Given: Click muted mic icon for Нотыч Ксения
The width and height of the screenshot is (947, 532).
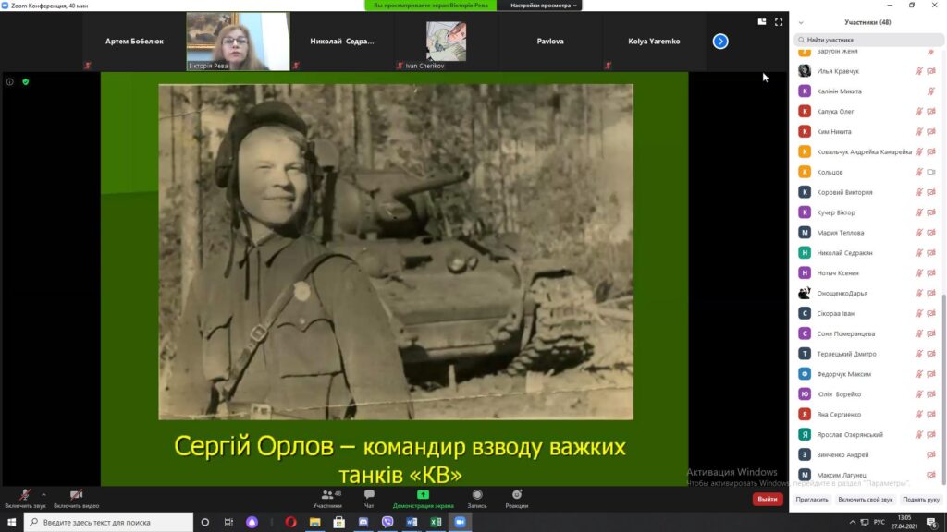Looking at the screenshot, I should (918, 273).
